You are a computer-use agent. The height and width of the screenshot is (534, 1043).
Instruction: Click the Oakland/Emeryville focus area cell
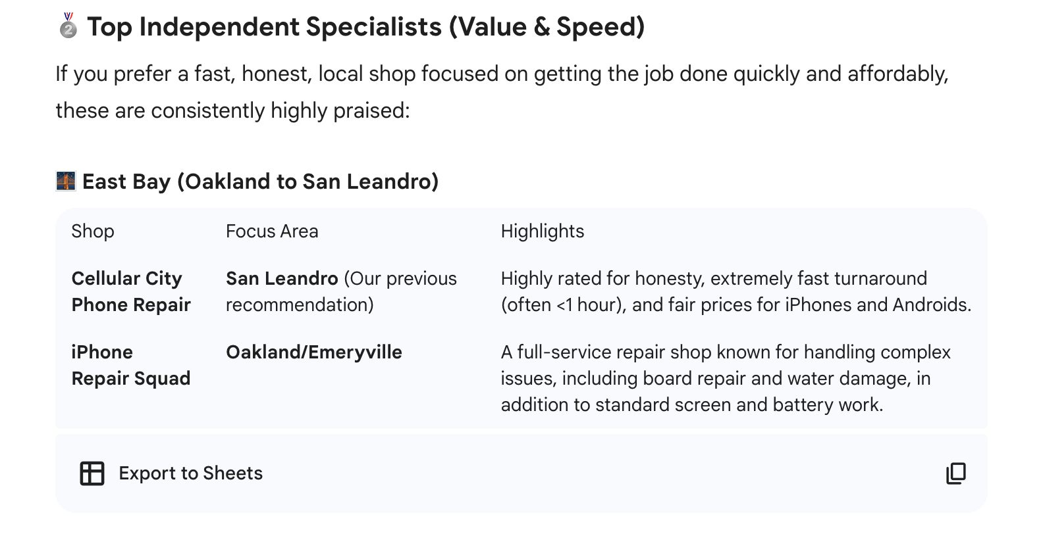[x=314, y=352]
